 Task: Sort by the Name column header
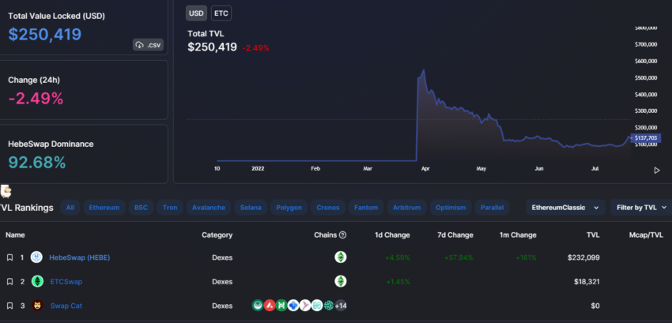click(x=15, y=235)
